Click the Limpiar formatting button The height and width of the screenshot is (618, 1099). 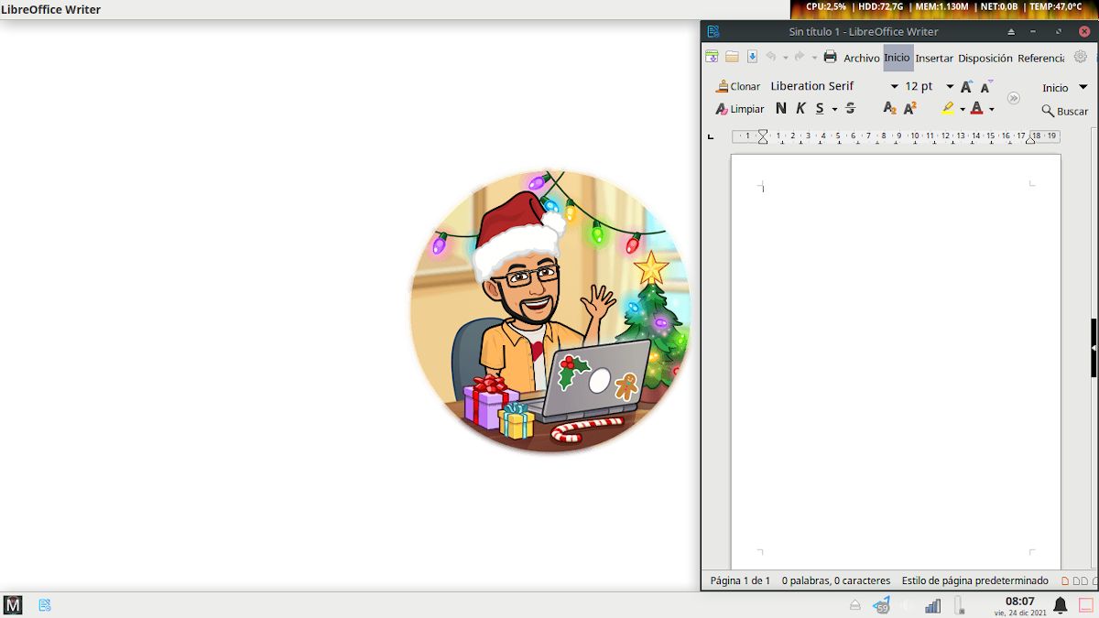[739, 109]
